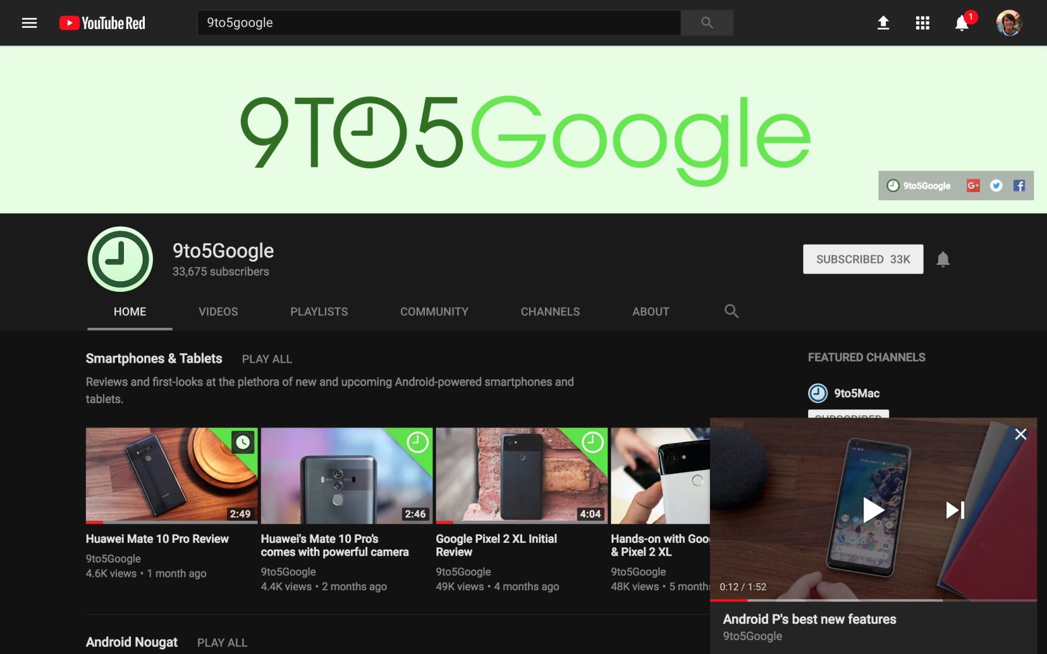The height and width of the screenshot is (654, 1047).
Task: Open the YouTube apps grid
Action: click(922, 23)
